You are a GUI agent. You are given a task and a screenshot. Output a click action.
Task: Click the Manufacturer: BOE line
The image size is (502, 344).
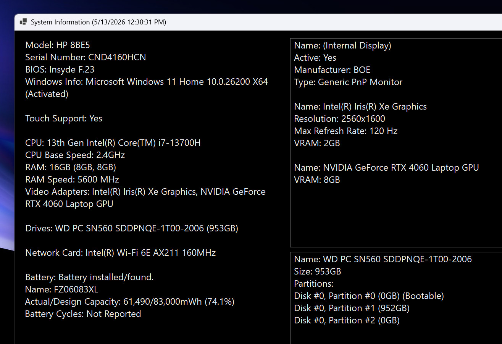coord(332,70)
